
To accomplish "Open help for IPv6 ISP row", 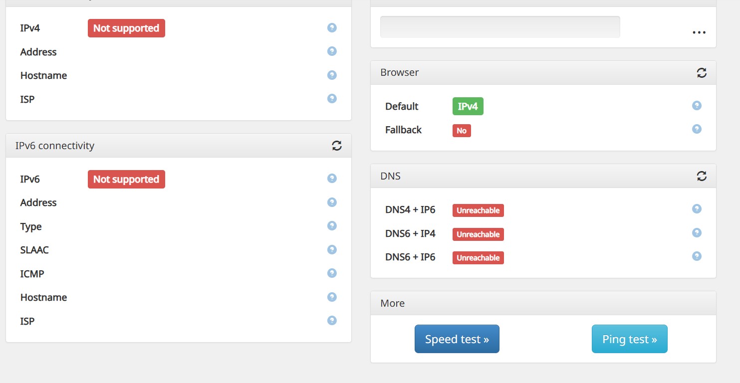I will [332, 321].
